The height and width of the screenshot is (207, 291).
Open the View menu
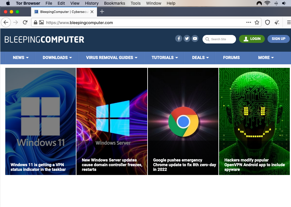pos(75,3)
